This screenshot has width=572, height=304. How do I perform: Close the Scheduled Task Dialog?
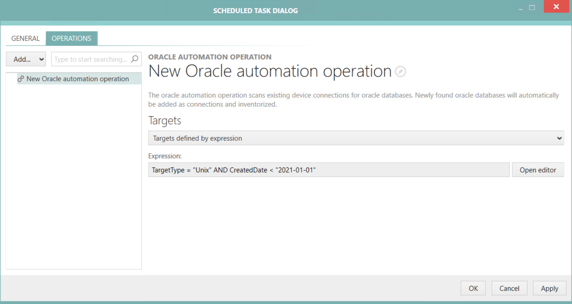click(556, 7)
